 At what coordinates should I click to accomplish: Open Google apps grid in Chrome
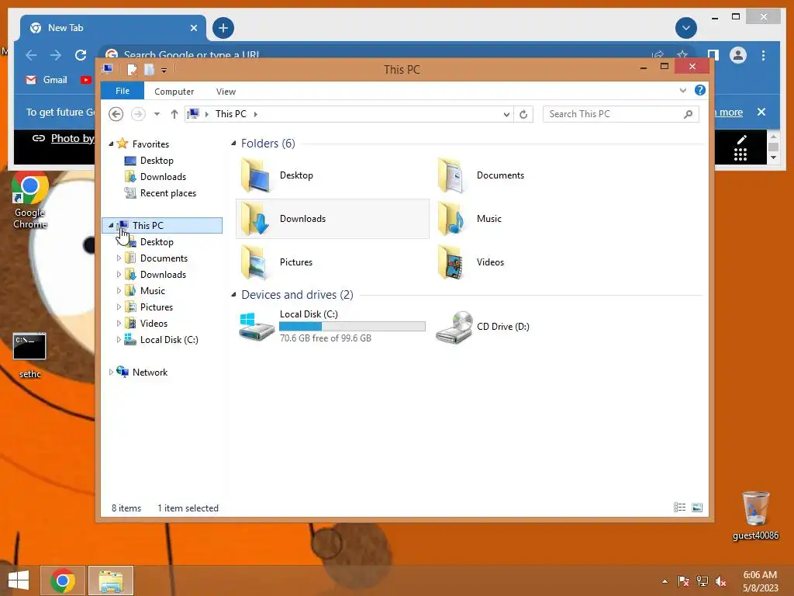pyautogui.click(x=740, y=154)
